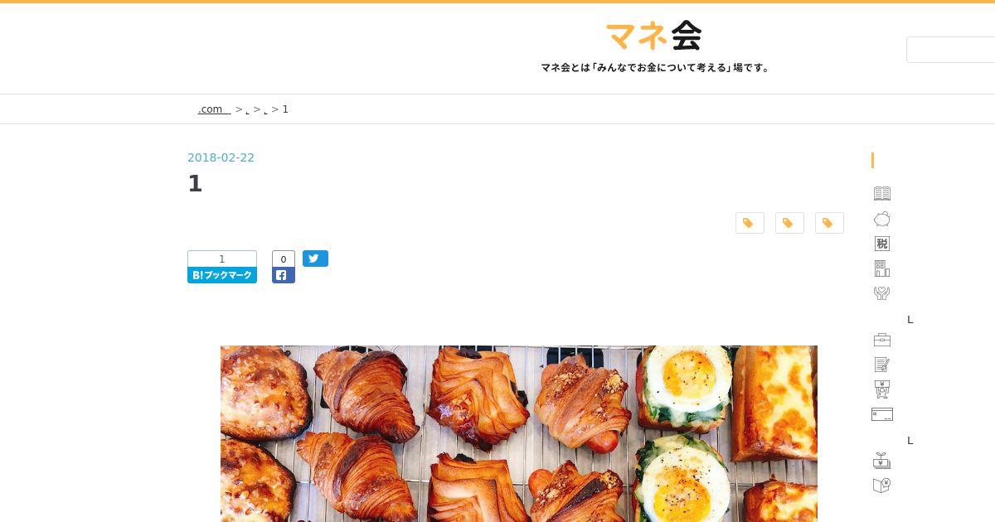Click the middle article tag button
Screen dimensions: 995x522
[789, 223]
